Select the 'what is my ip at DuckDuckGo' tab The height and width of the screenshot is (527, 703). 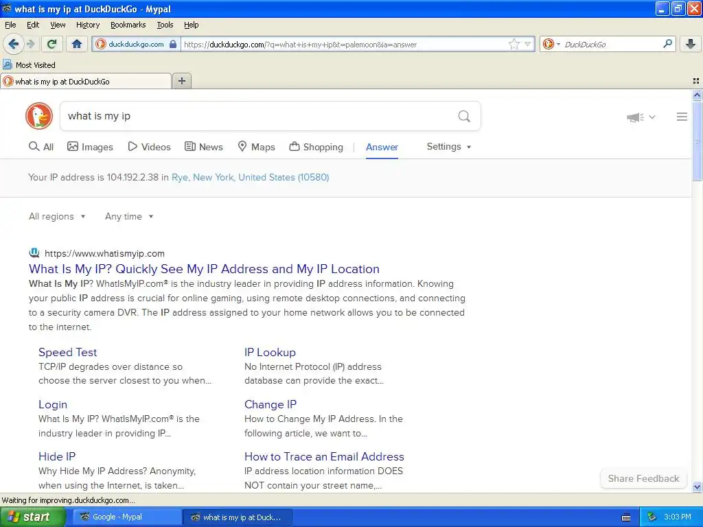(x=86, y=81)
